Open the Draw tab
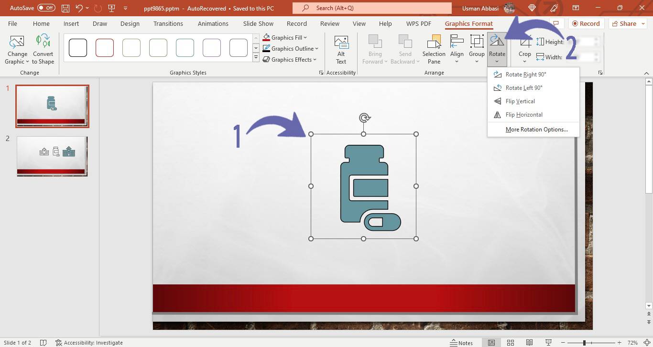653x347 pixels. coord(100,23)
